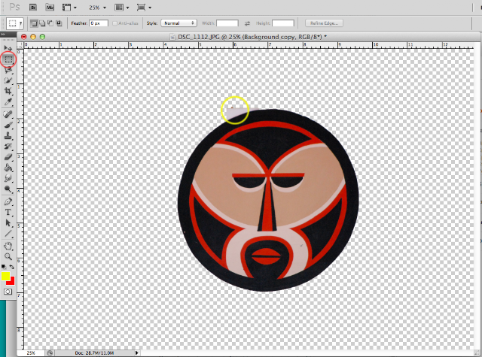Select the Clone Stamp tool
The width and height of the screenshot is (482, 357).
pyautogui.click(x=8, y=136)
